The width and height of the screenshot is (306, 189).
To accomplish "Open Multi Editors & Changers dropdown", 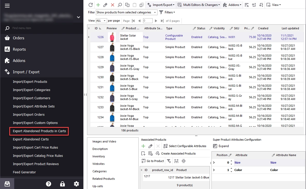I will click(x=199, y=5).
